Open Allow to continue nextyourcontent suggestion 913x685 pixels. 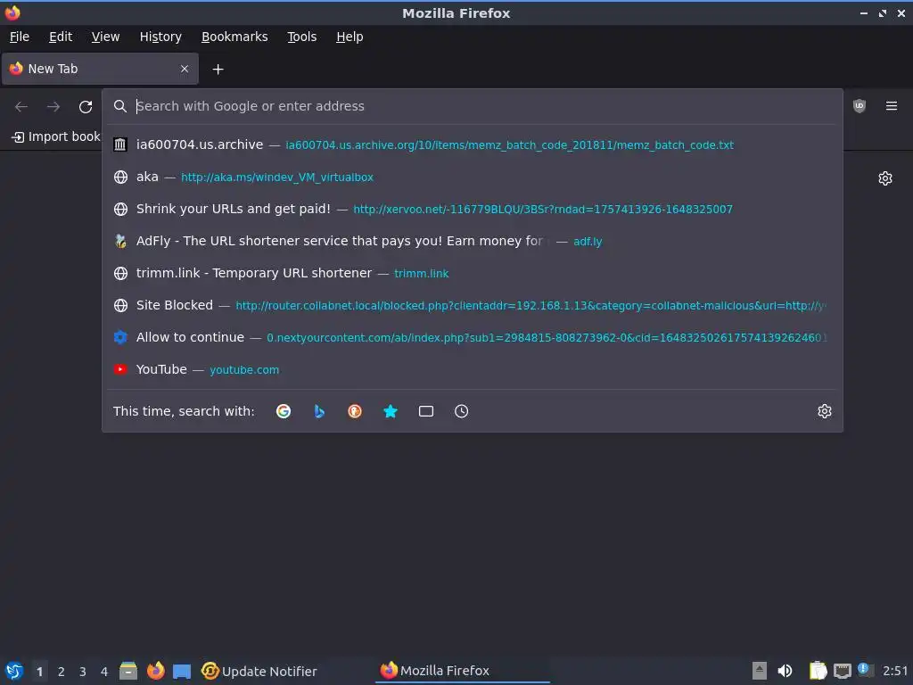click(473, 336)
